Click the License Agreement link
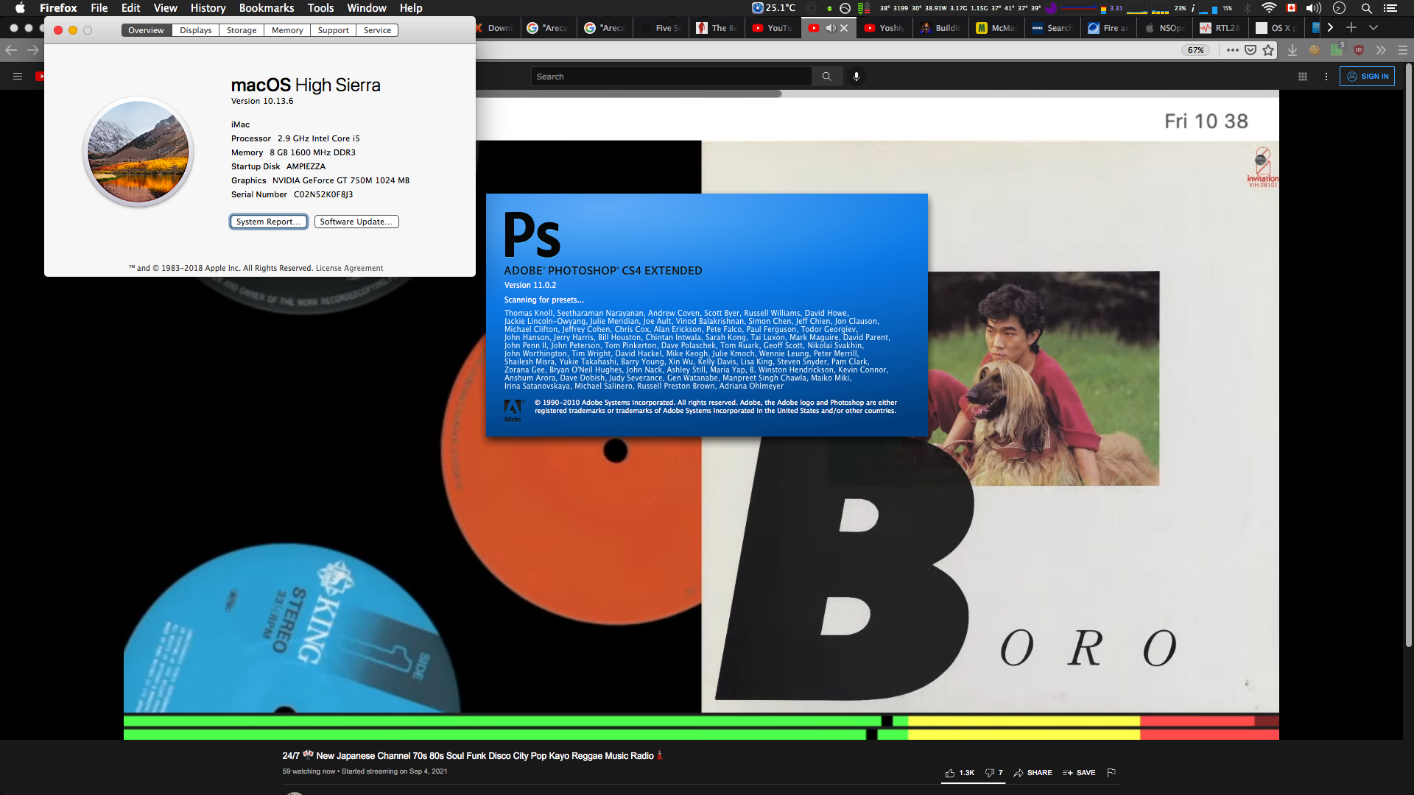1414x795 pixels. click(x=349, y=268)
